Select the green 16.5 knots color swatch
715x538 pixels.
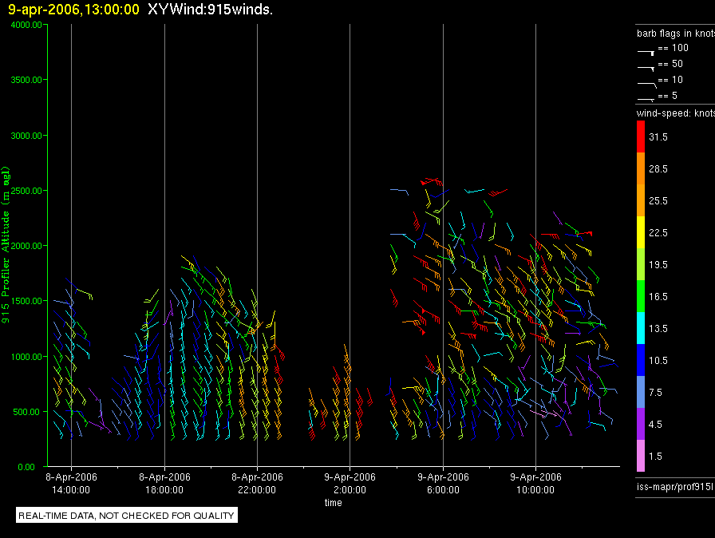coord(641,296)
